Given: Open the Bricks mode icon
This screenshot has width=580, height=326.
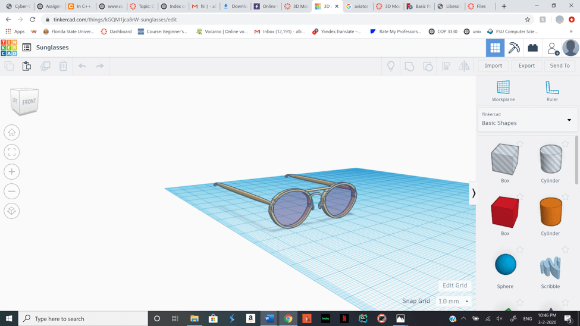Looking at the screenshot, I should pos(532,48).
